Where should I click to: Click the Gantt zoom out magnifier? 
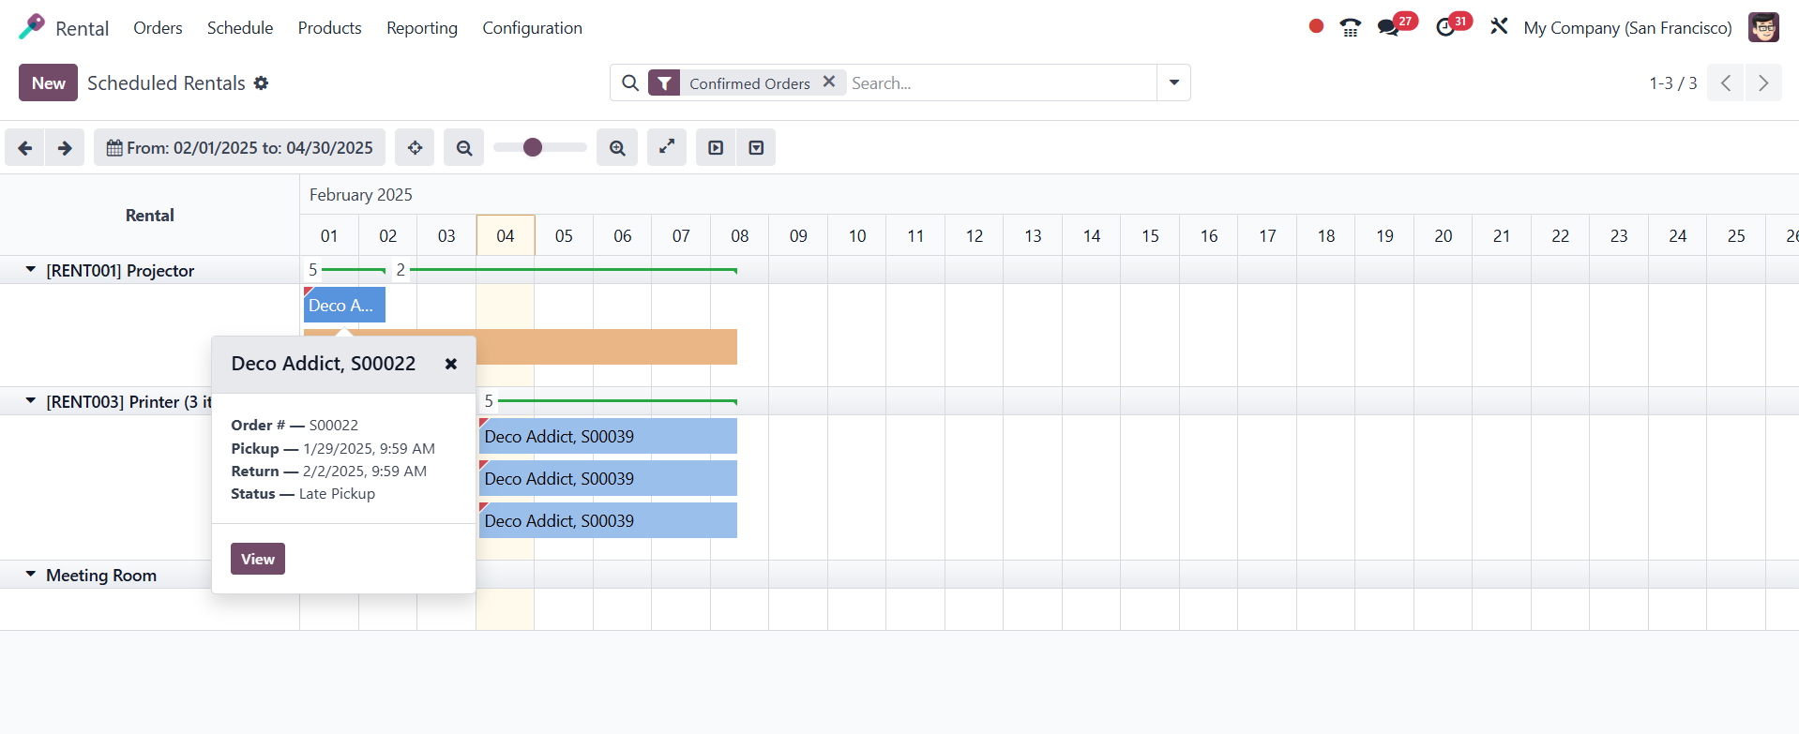pyautogui.click(x=464, y=148)
